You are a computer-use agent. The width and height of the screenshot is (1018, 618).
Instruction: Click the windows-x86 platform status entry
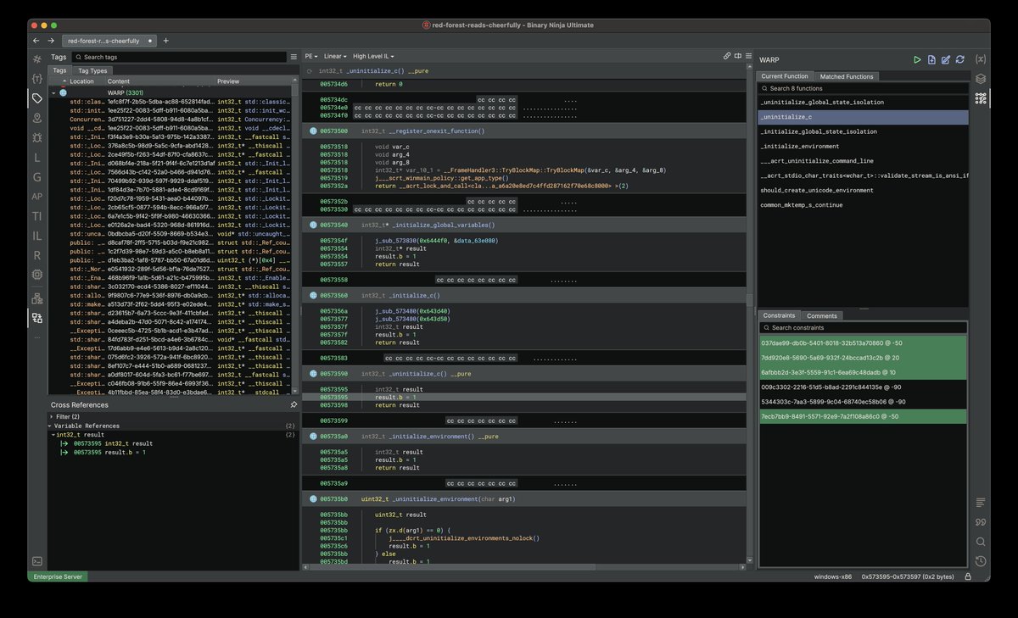click(x=831, y=576)
